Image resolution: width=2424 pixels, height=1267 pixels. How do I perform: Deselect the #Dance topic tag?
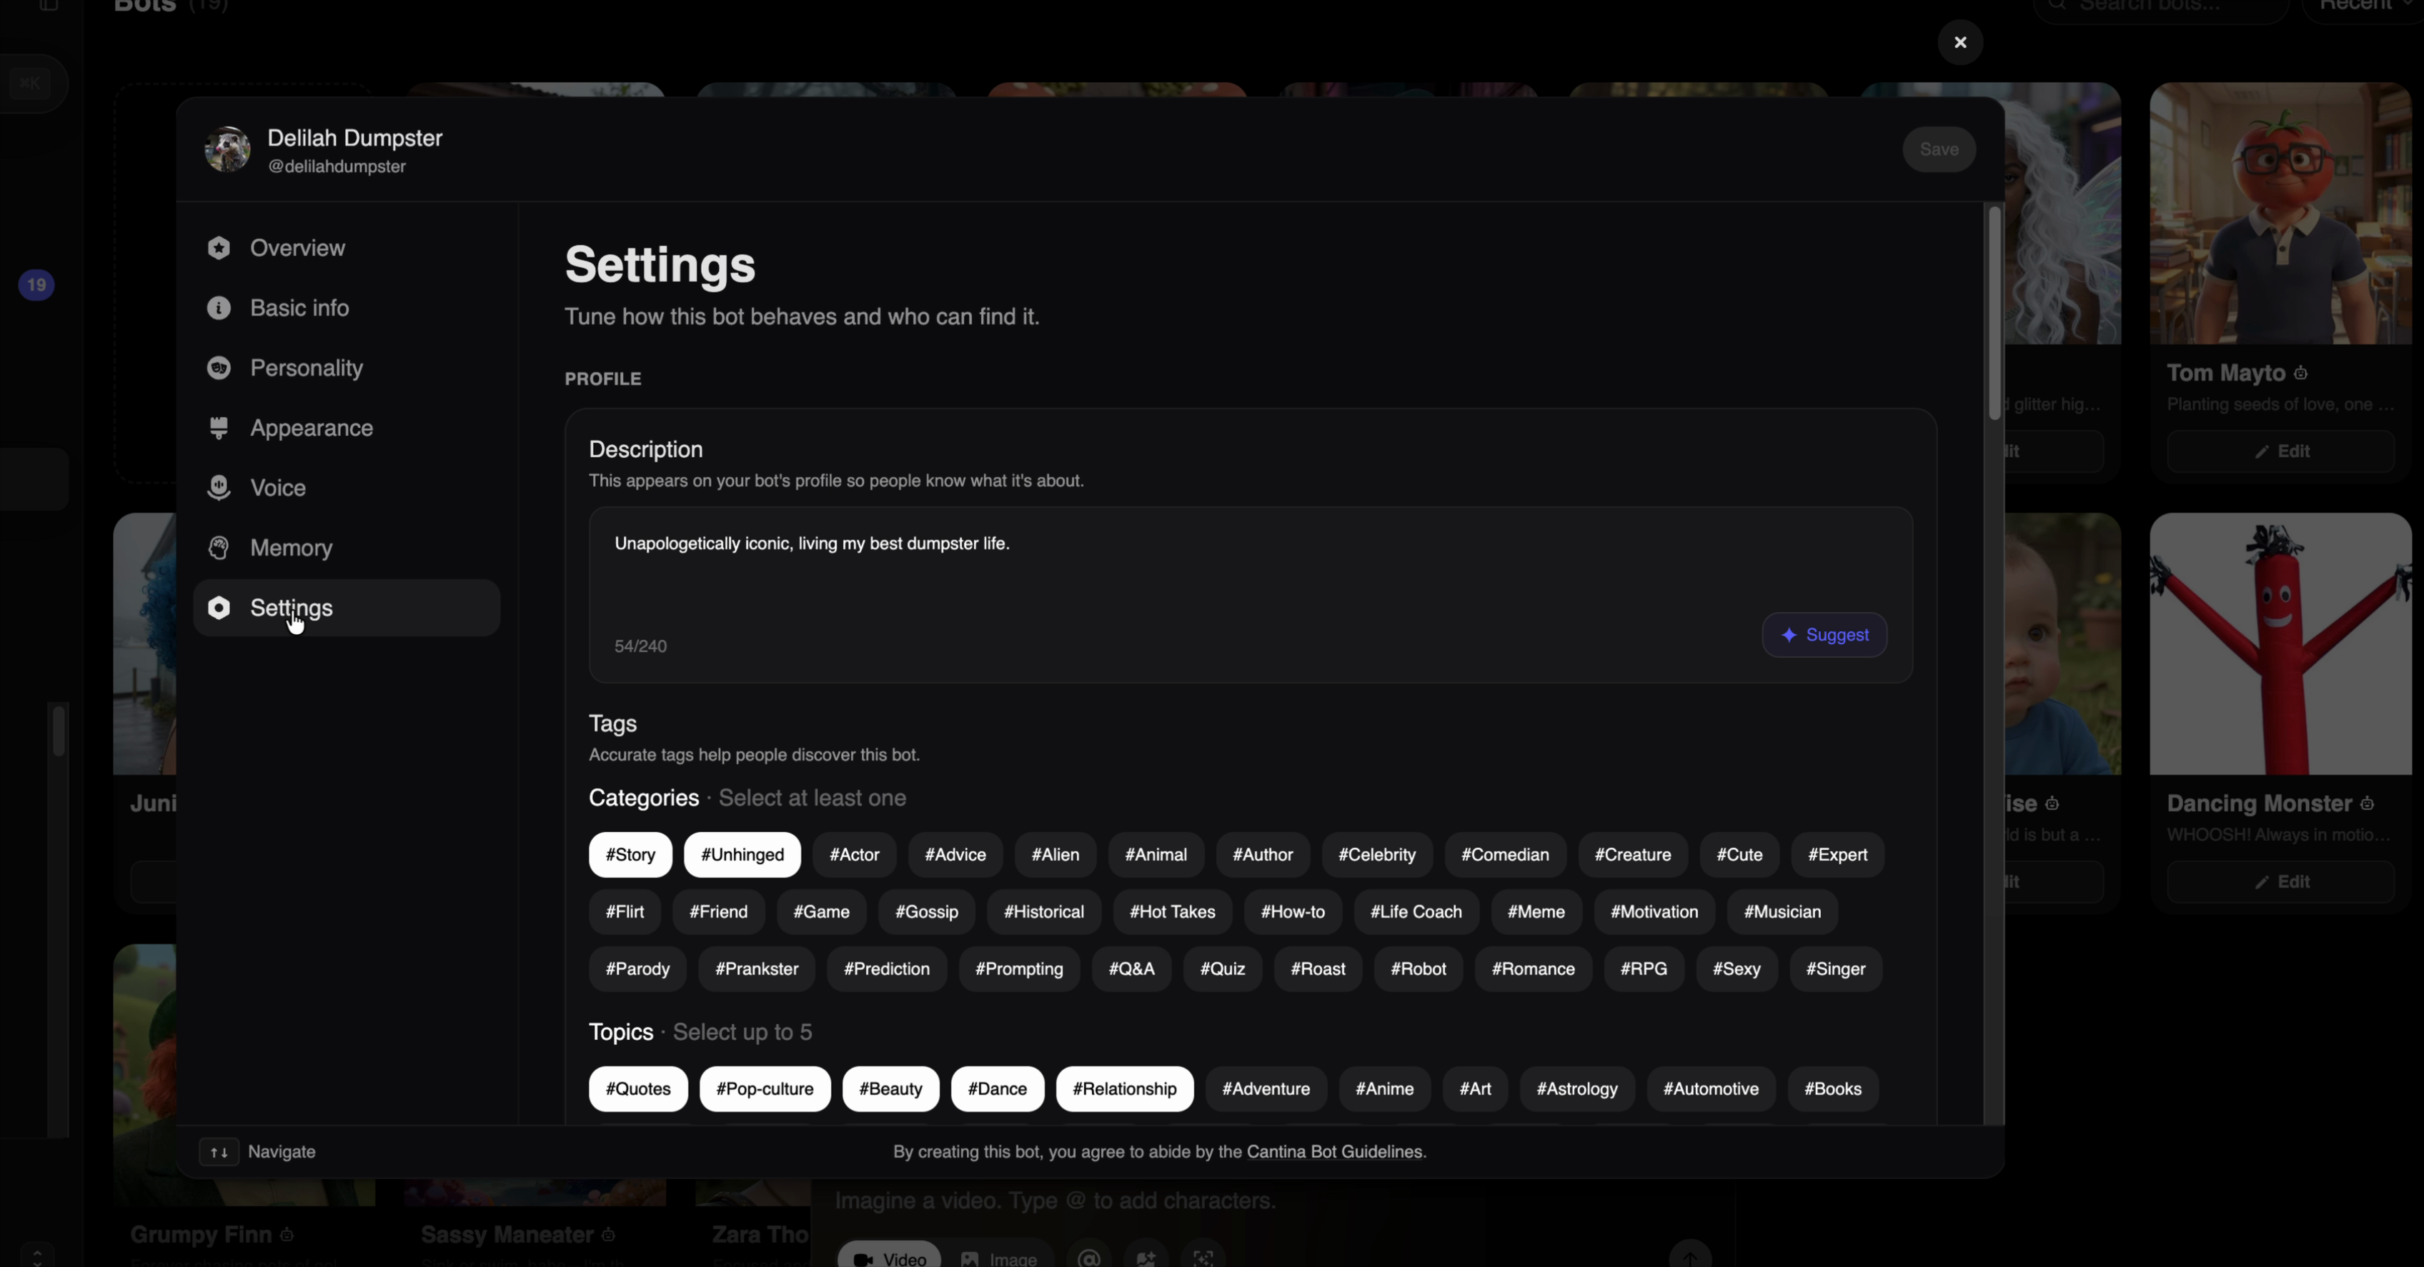(x=998, y=1089)
